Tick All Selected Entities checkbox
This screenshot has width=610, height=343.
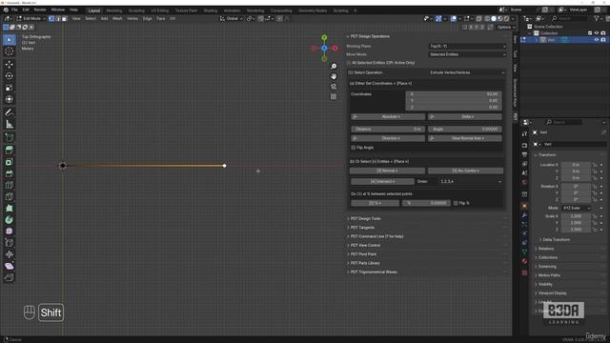click(349, 63)
